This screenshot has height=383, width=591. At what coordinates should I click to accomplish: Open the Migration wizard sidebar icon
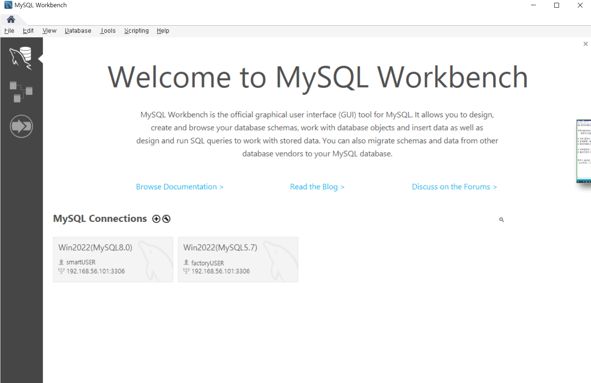(x=21, y=126)
